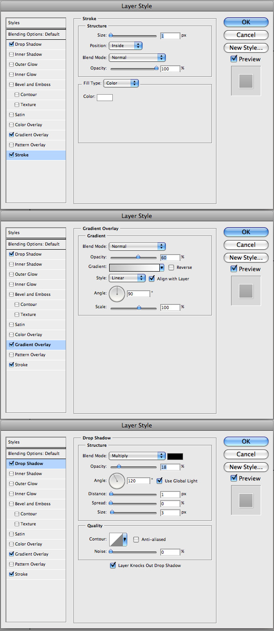
Task: Click the Drop Shadow Opacity field showing 18
Action: [170, 467]
